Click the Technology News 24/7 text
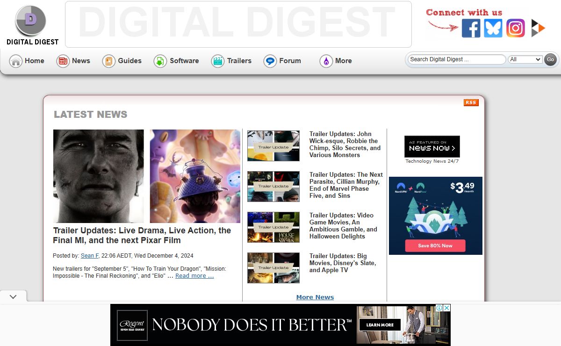The image size is (561, 346). tap(432, 161)
